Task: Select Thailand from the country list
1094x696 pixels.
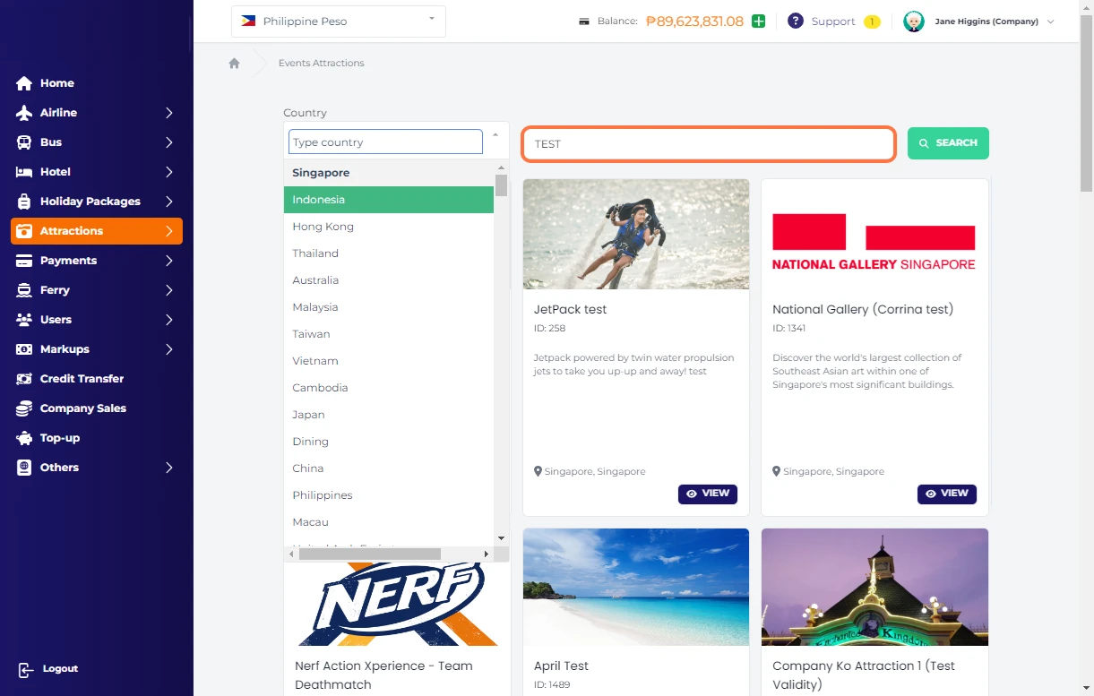Action: click(x=315, y=253)
